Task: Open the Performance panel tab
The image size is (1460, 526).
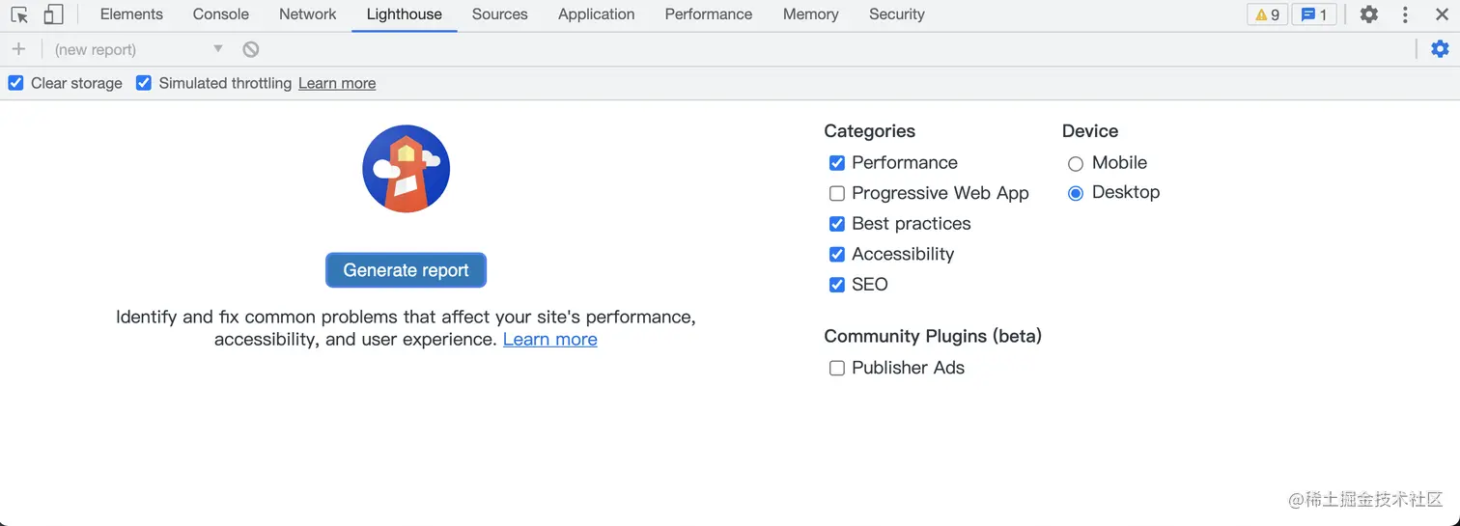Action: point(708,14)
